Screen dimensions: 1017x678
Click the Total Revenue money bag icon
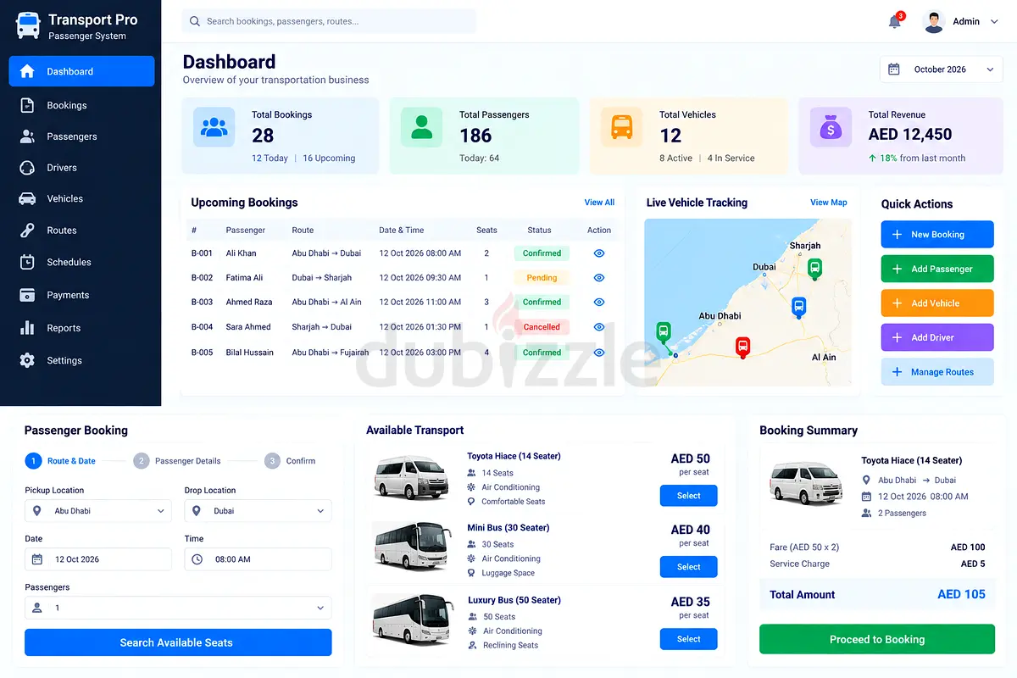click(x=831, y=127)
